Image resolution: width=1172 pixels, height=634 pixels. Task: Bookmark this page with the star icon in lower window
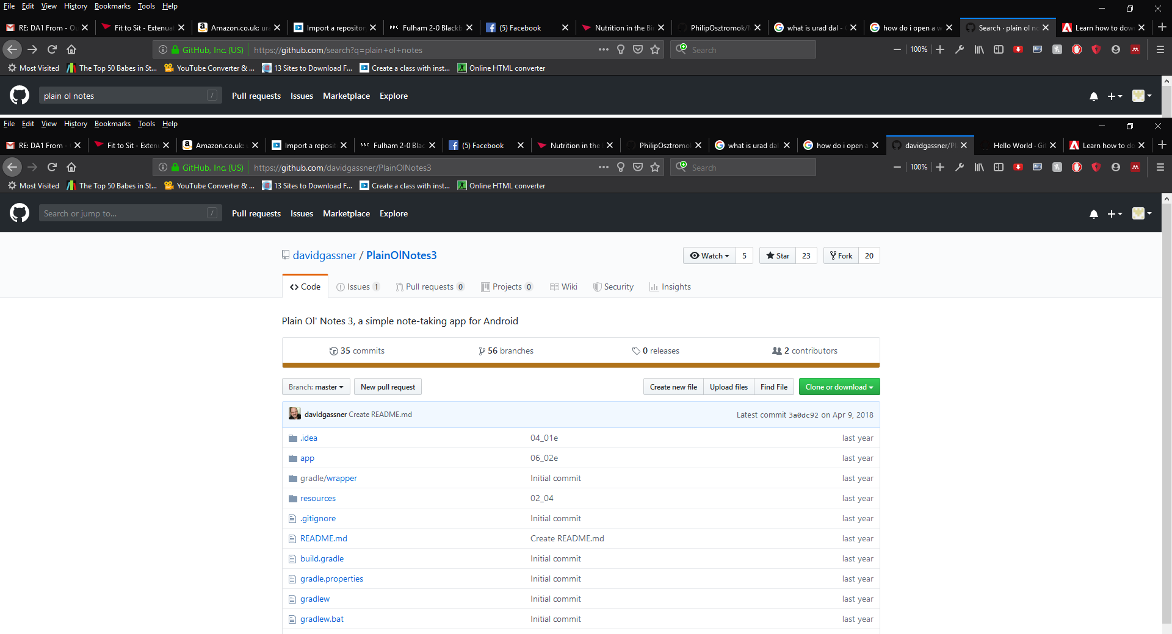coord(655,167)
